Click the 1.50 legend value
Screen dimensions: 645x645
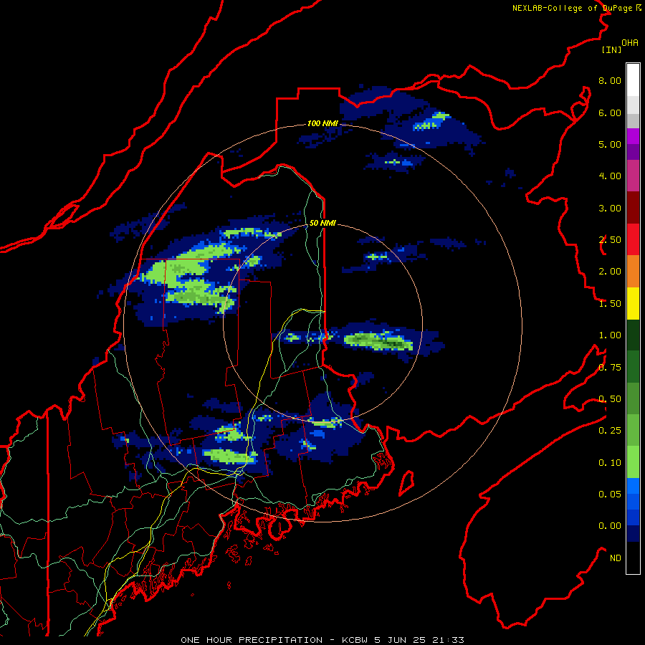pos(610,304)
